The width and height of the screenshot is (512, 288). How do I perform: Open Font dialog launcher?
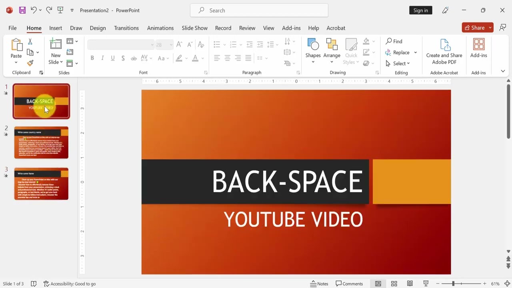coord(206,73)
